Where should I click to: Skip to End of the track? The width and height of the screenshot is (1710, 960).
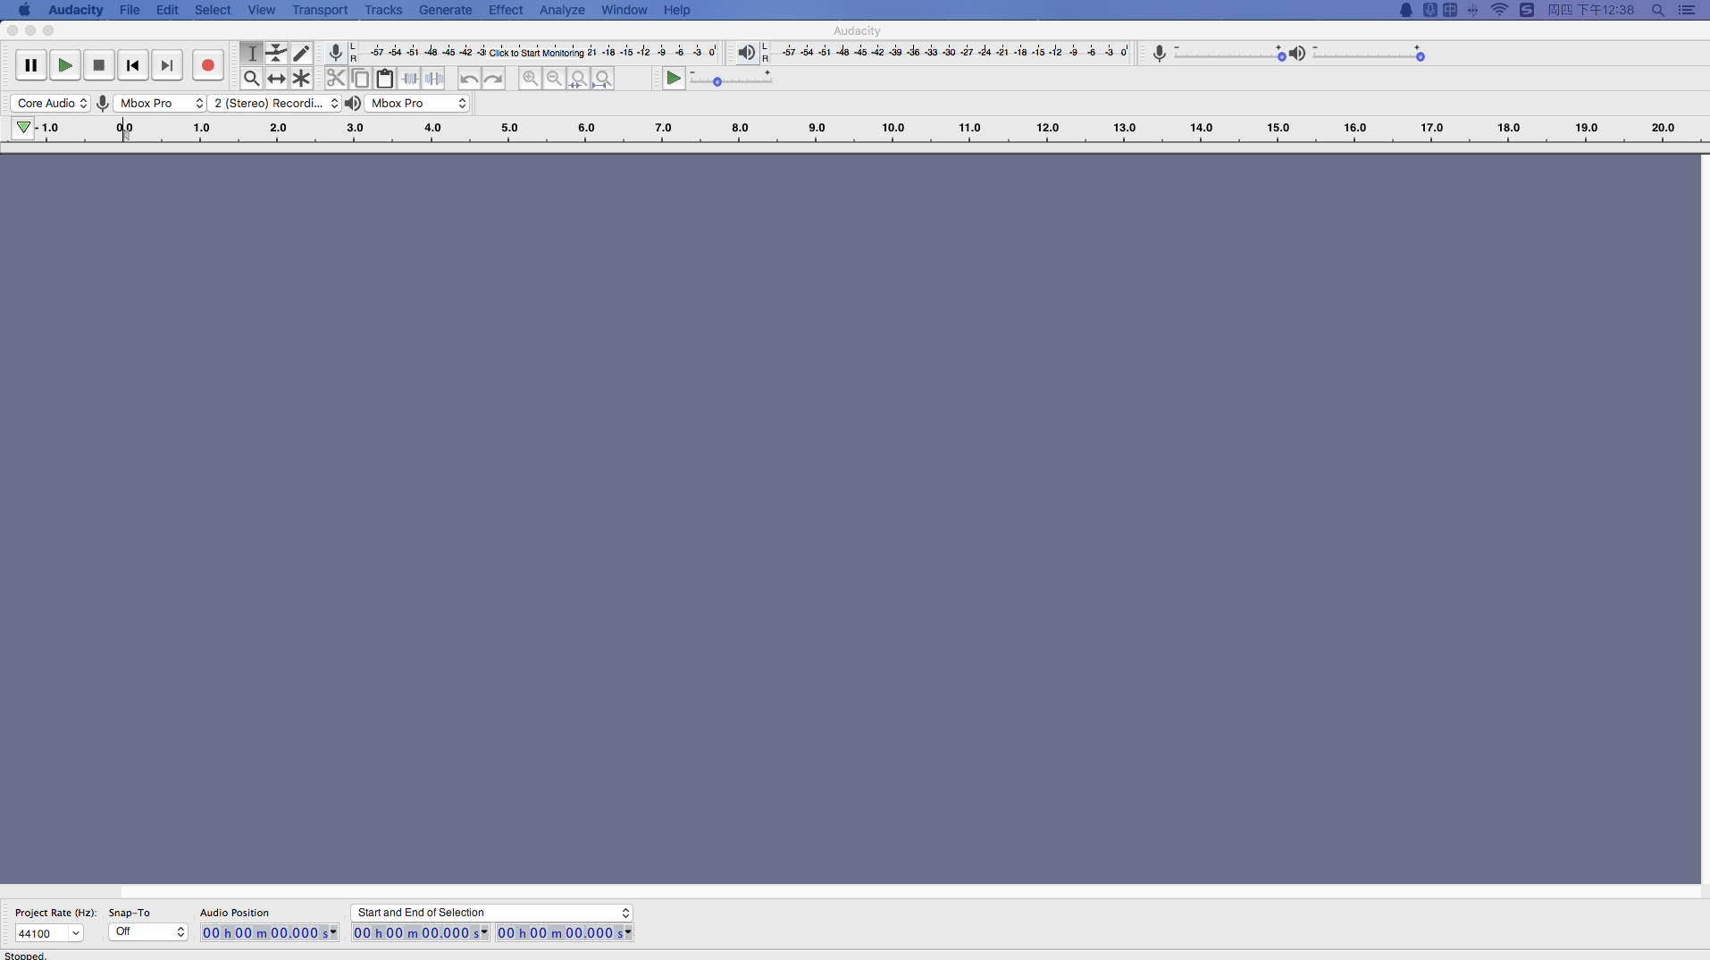(166, 65)
